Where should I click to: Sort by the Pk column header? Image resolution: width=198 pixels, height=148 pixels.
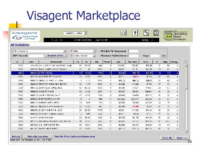[x=78, y=62]
